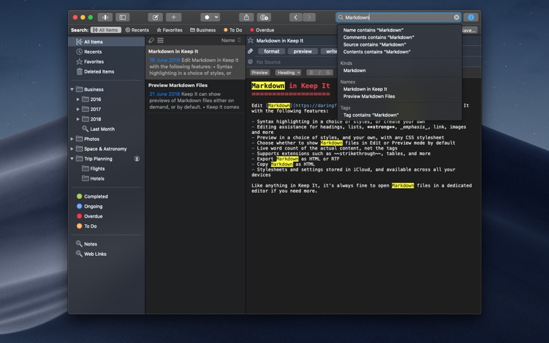Open the share icon in toolbar
Screen dimensions: 549x343
246,17
